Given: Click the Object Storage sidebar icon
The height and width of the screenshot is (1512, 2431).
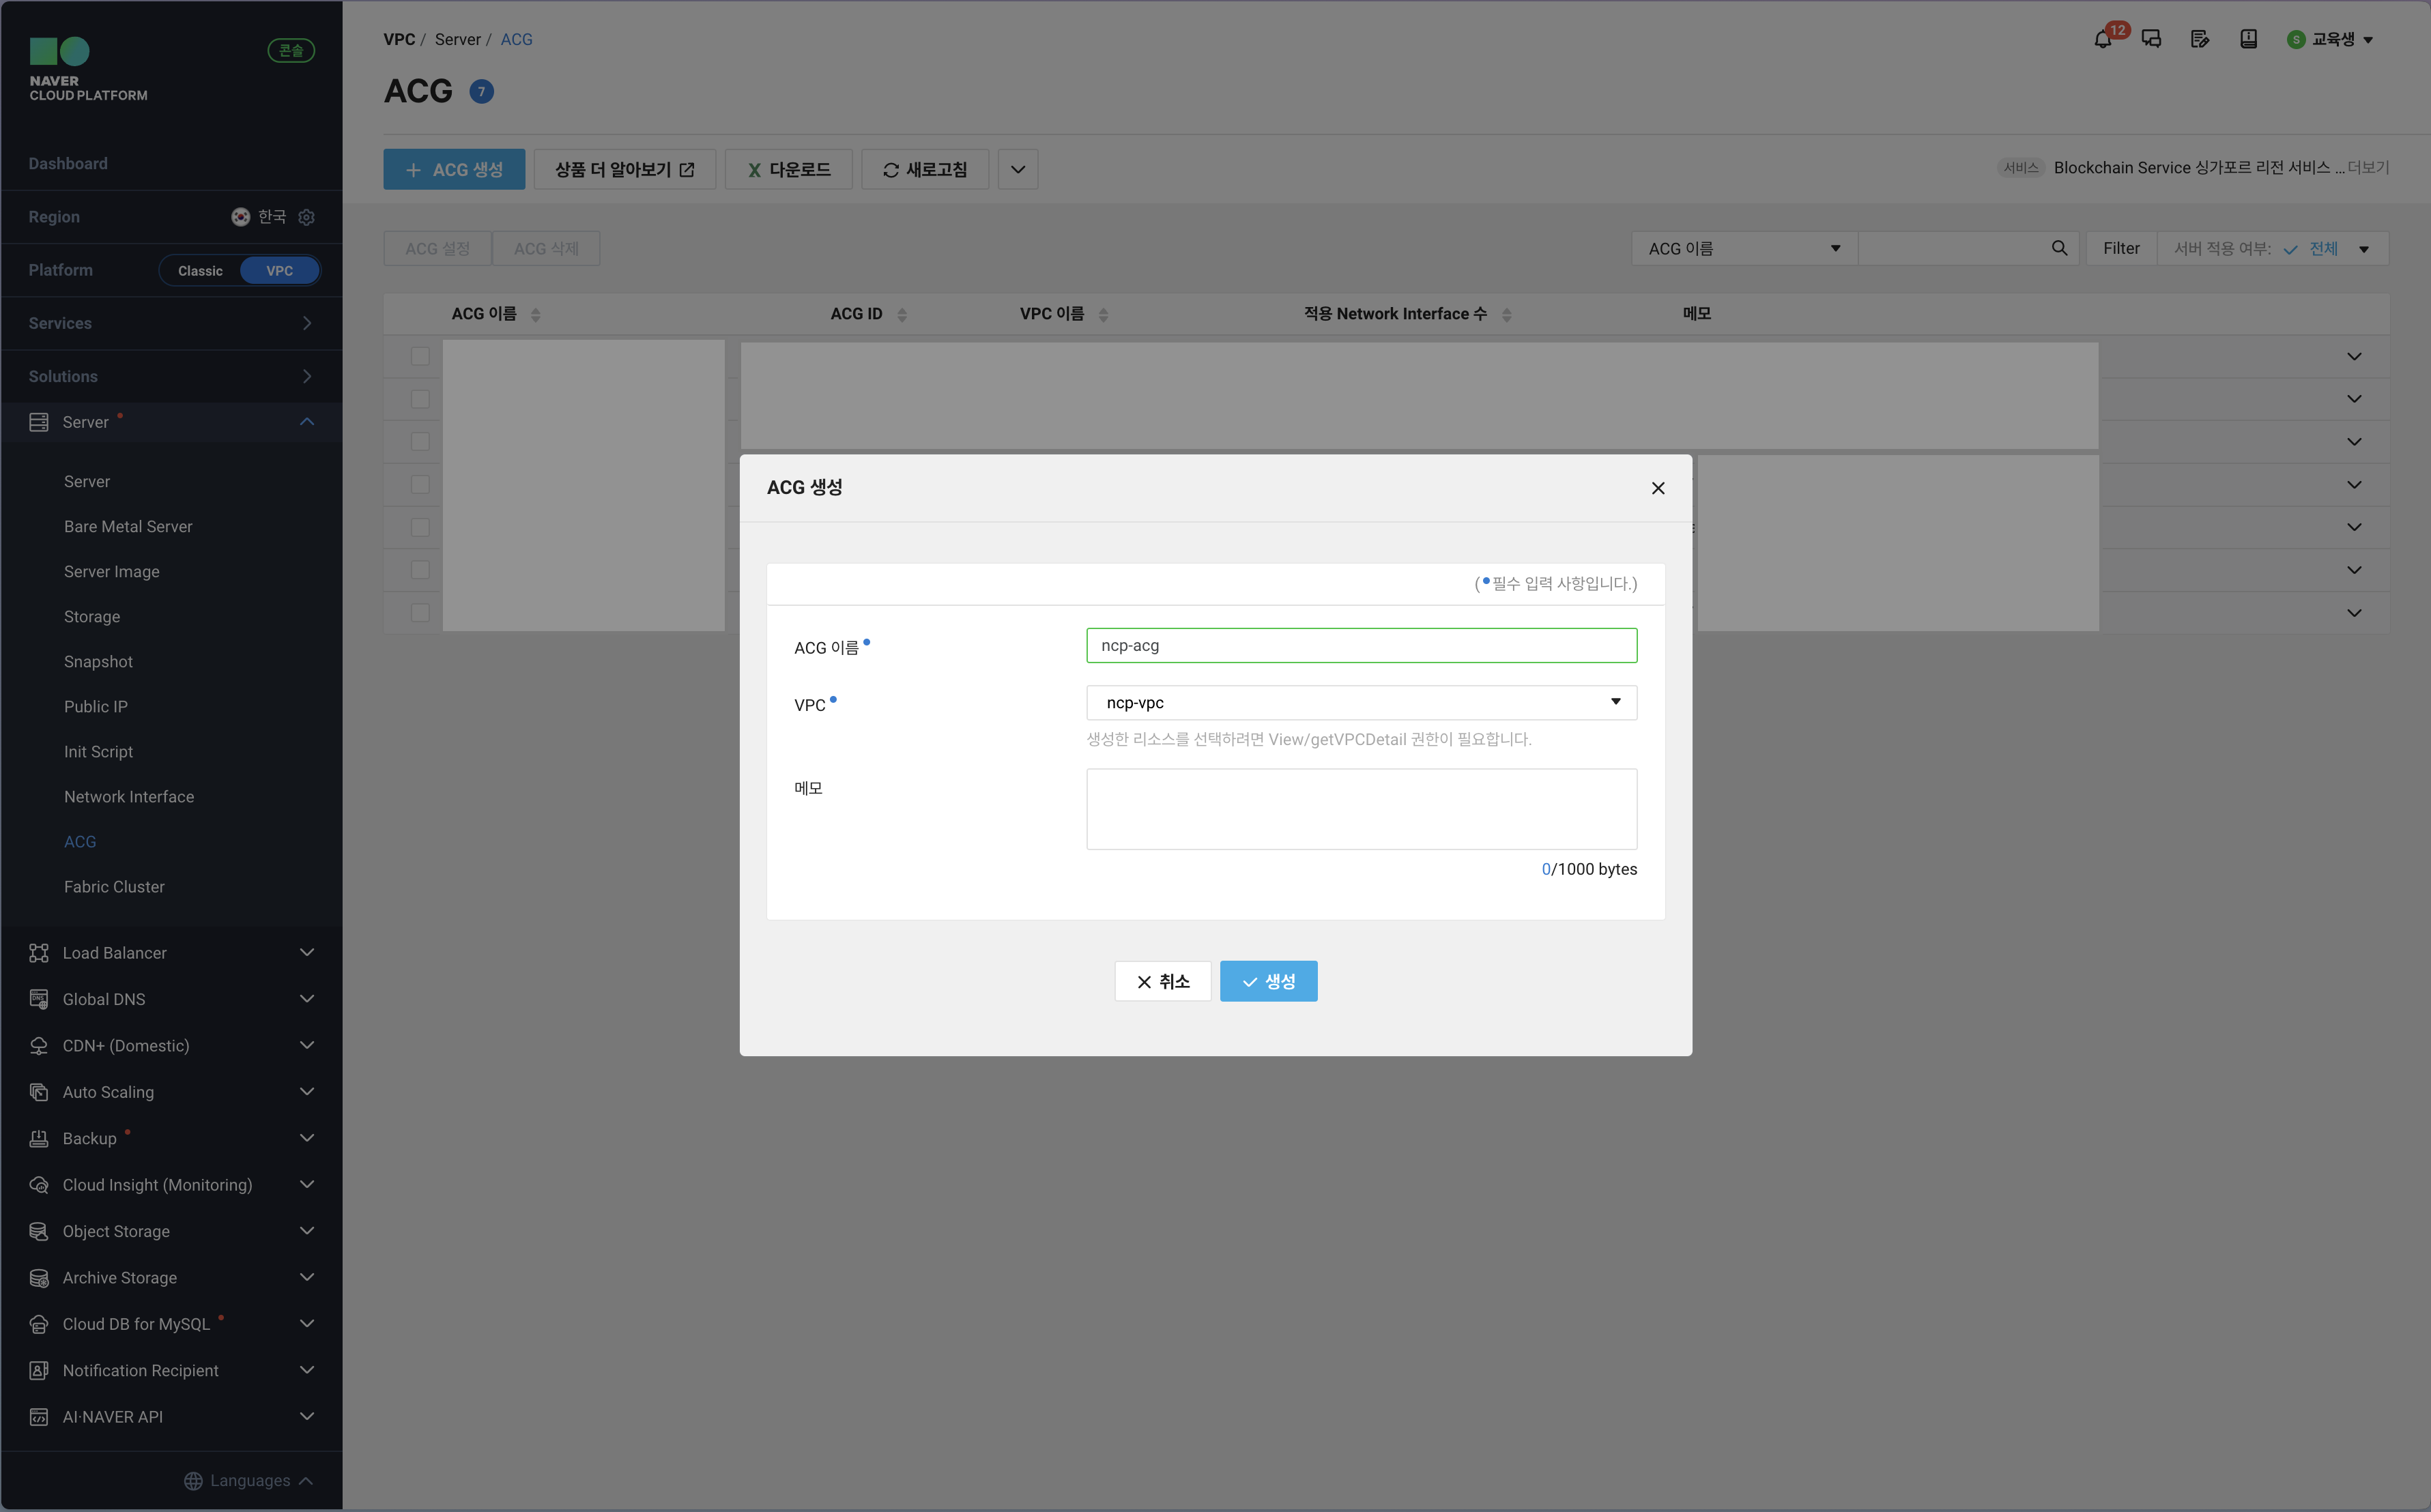Looking at the screenshot, I should click(39, 1231).
